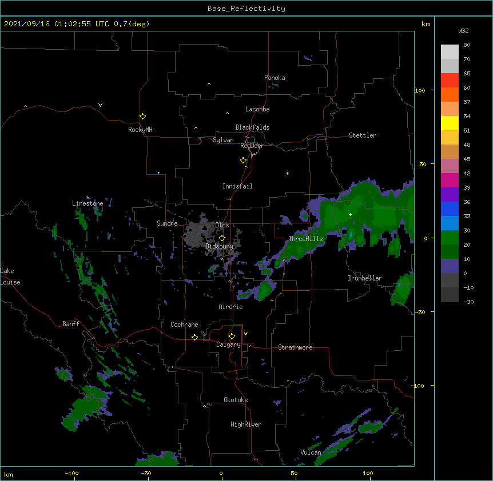Click the Strathmore label
This screenshot has height=481, width=493.
pyautogui.click(x=295, y=347)
